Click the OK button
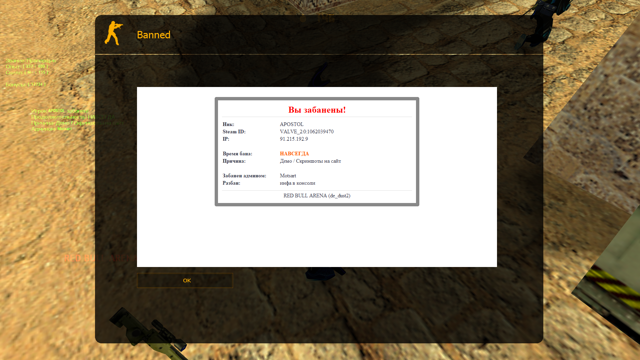Viewport: 640px width, 360px height. (x=185, y=280)
